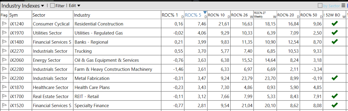348x111 pixels.
Task: Flag the iX1970 Utilities Regulated Gas row
Action: [x=4, y=33]
